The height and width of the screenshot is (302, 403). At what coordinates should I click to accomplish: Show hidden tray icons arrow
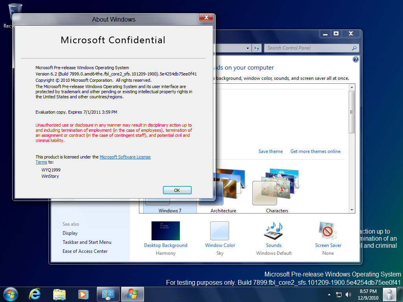pyautogui.click(x=329, y=295)
